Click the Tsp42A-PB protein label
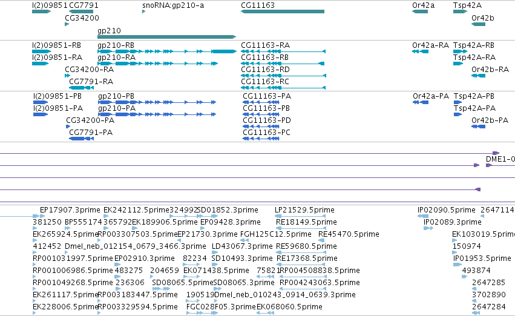This screenshot has width=515, height=316. 474,96
